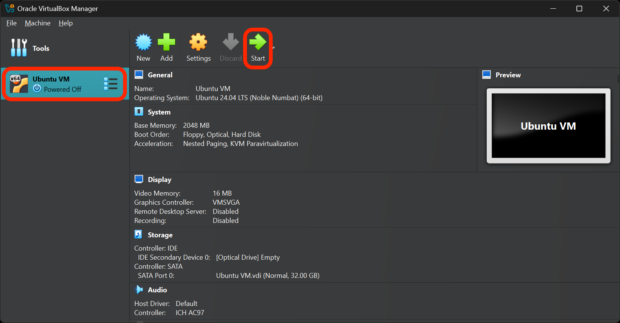Click the Tools wrench icon

click(x=19, y=48)
